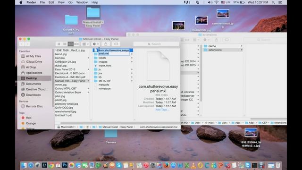Open the Go menu
The height and width of the screenshot is (170, 302).
[x=70, y=2]
